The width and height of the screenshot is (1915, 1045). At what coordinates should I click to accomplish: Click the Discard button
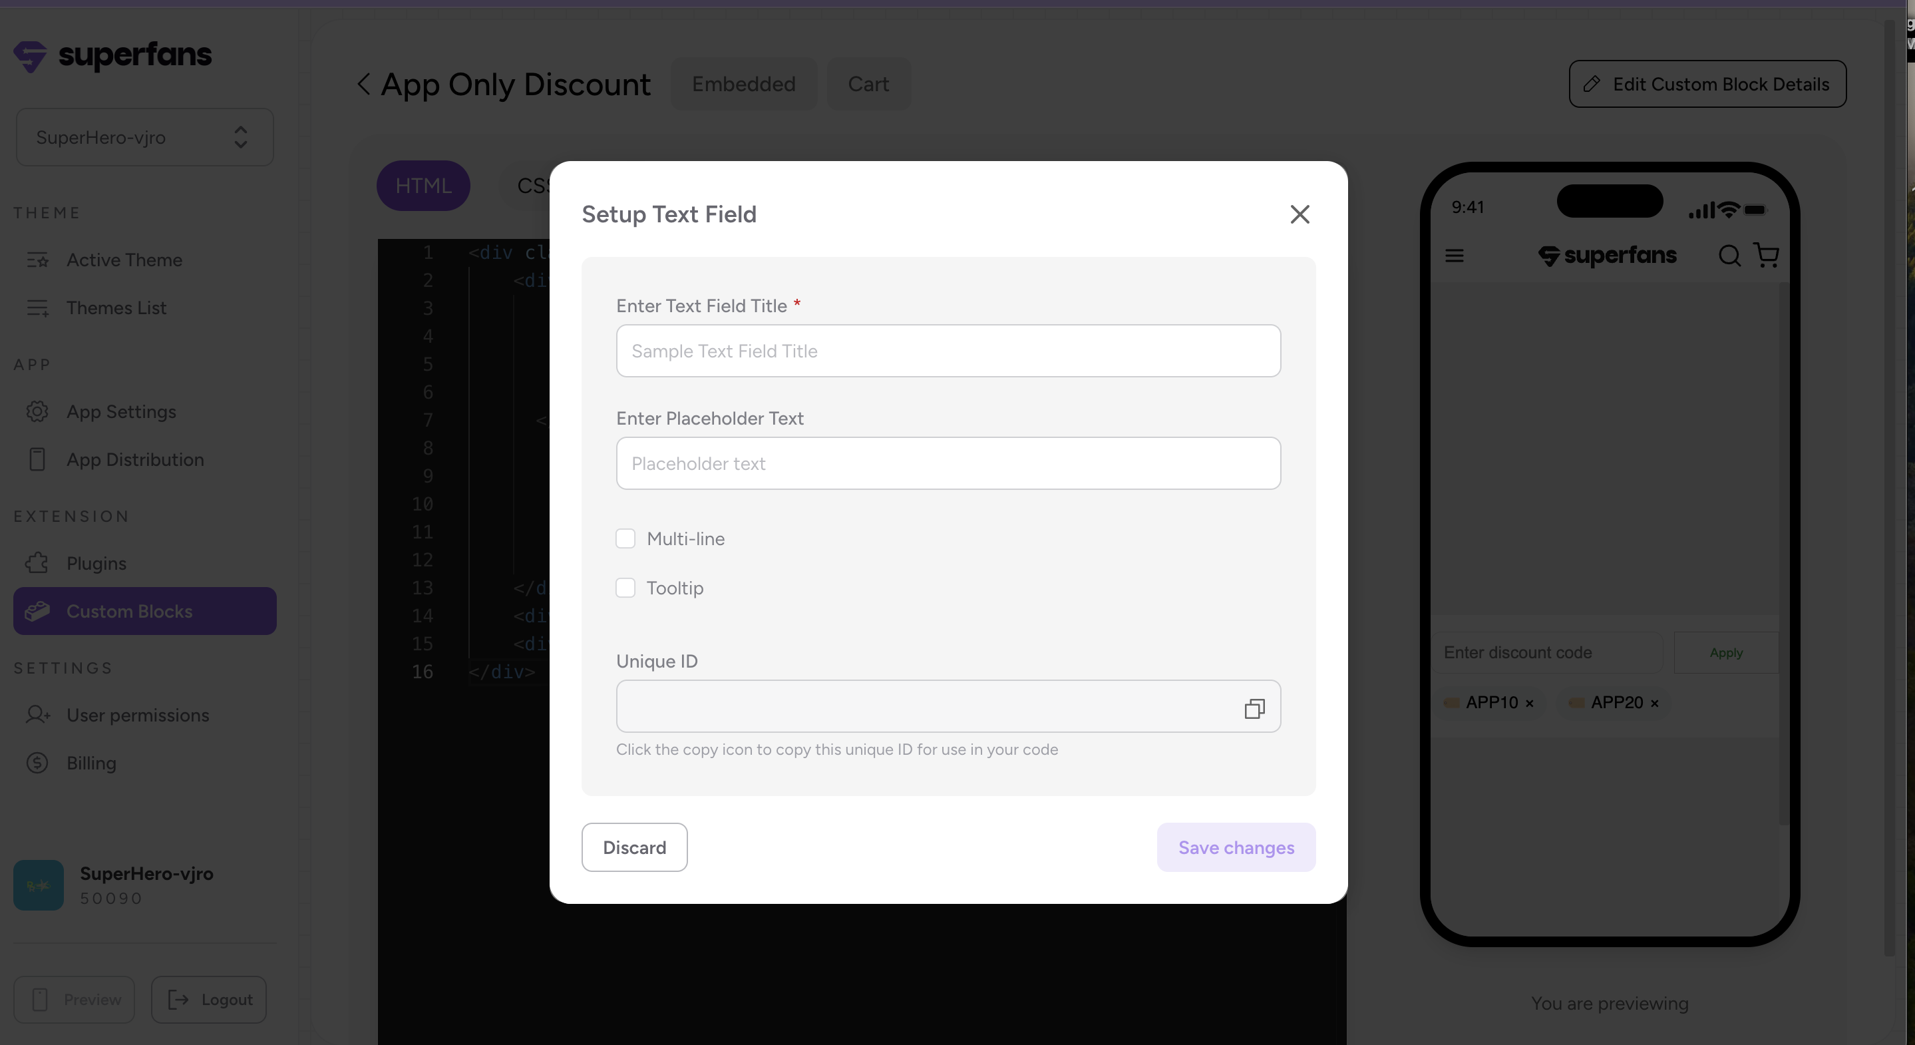point(634,847)
